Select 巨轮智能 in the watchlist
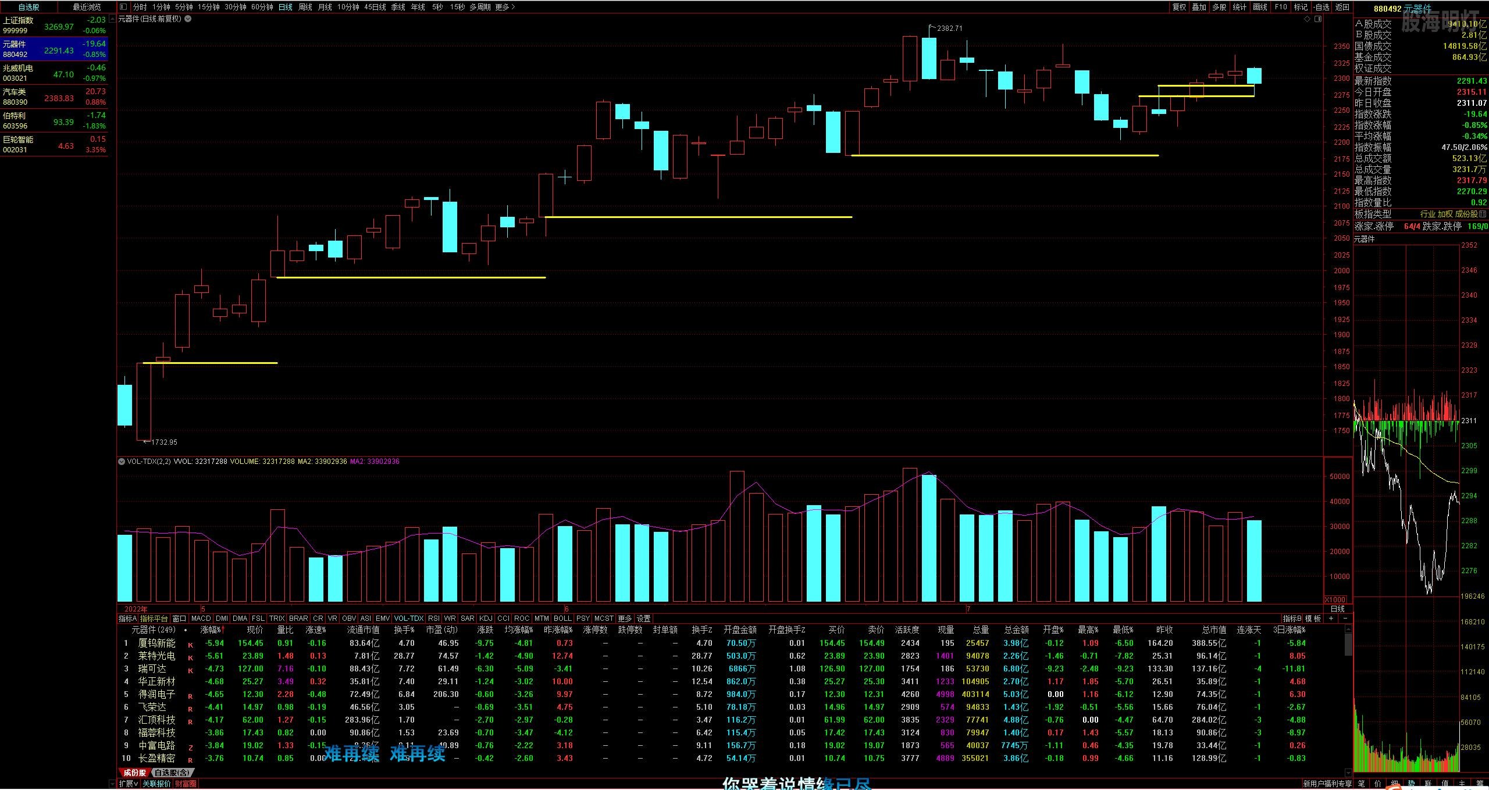The width and height of the screenshot is (1489, 790). tap(54, 144)
